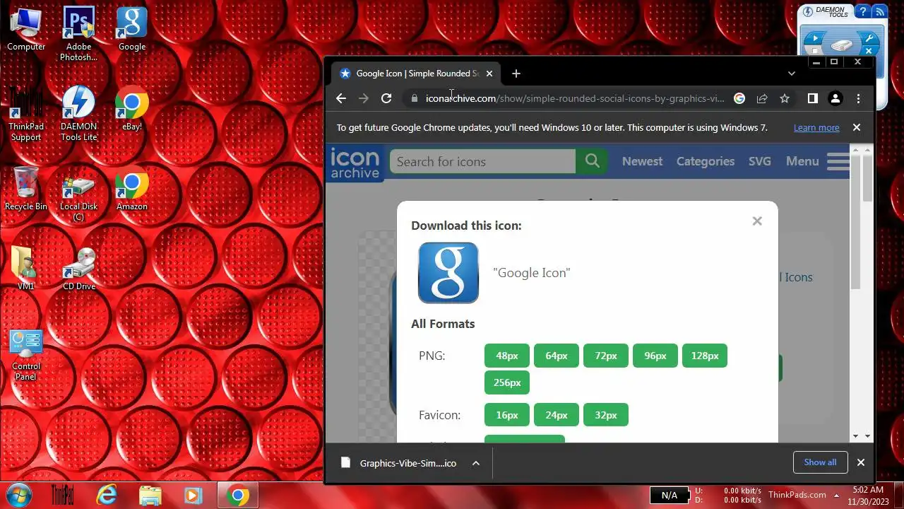
Task: Open Chrome three-dot menu
Action: [858, 98]
